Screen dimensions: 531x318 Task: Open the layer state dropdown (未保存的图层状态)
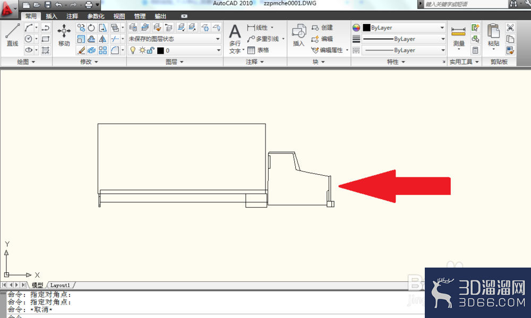point(174,39)
